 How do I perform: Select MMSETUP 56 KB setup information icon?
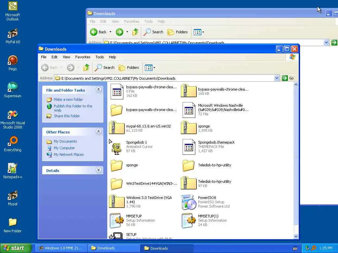click(x=117, y=220)
